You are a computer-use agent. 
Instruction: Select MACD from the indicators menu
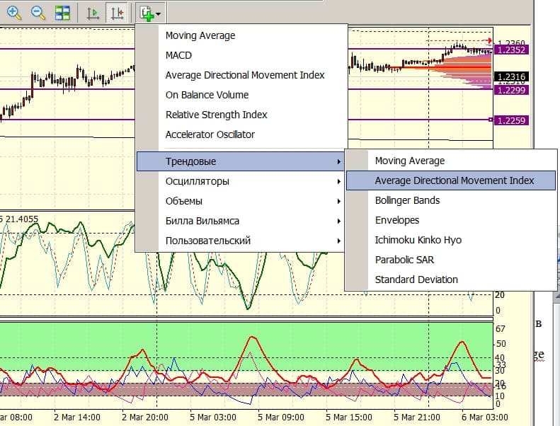tap(241, 55)
